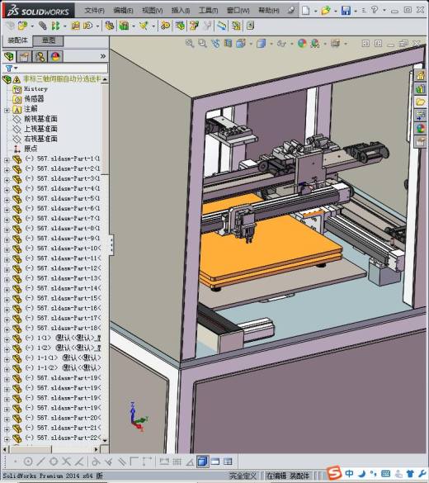Open the 视图(V) menu
The height and width of the screenshot is (483, 429).
(x=153, y=11)
